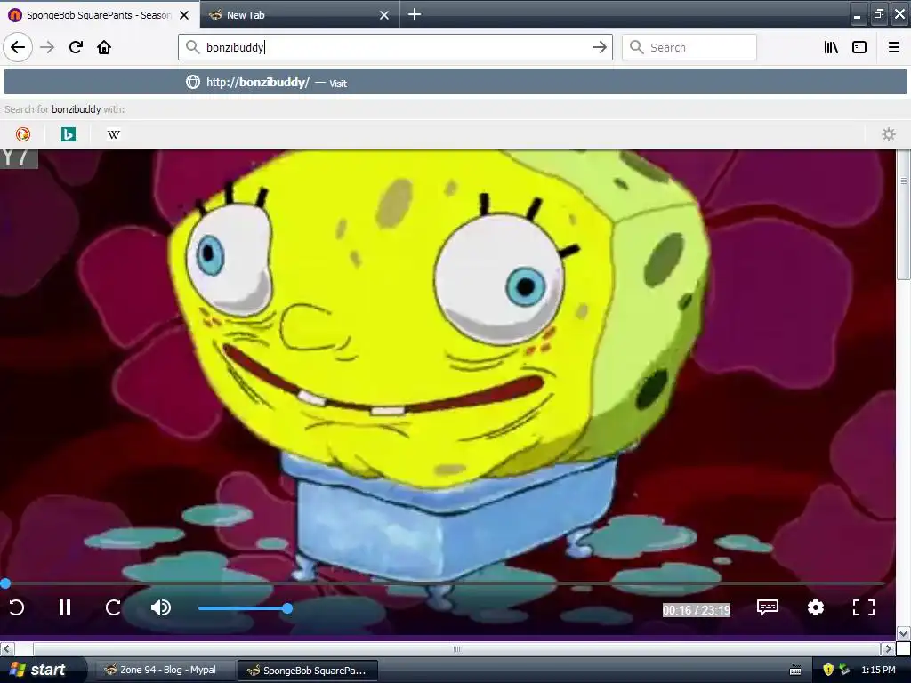The height and width of the screenshot is (683, 911).
Task: Search with the DuckDuckGo engine icon
Action: pos(22,134)
